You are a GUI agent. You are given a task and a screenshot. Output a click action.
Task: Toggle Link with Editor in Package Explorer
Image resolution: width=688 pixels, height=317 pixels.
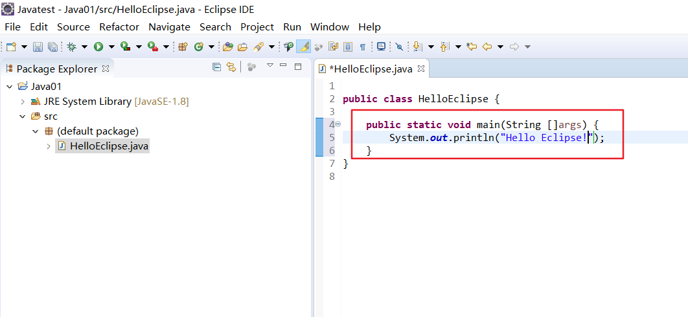[x=231, y=67]
